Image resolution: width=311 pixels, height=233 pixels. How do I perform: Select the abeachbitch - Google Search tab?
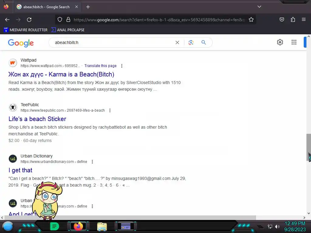(x=47, y=7)
